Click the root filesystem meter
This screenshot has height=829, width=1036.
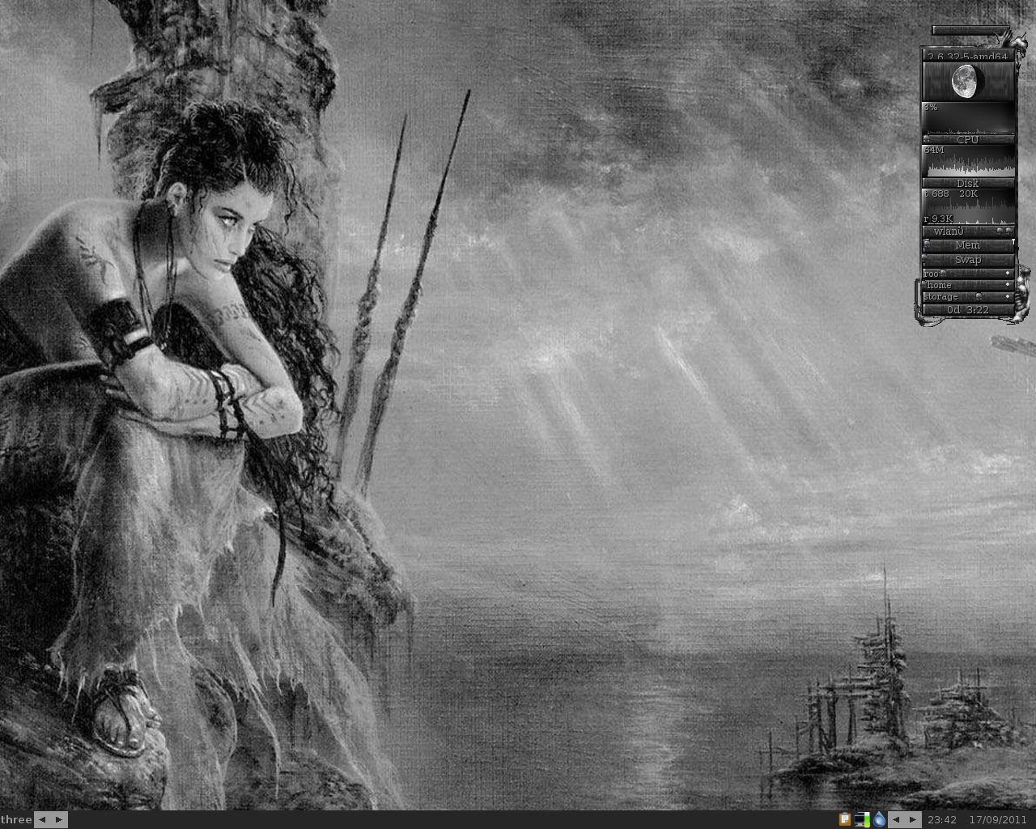[968, 274]
